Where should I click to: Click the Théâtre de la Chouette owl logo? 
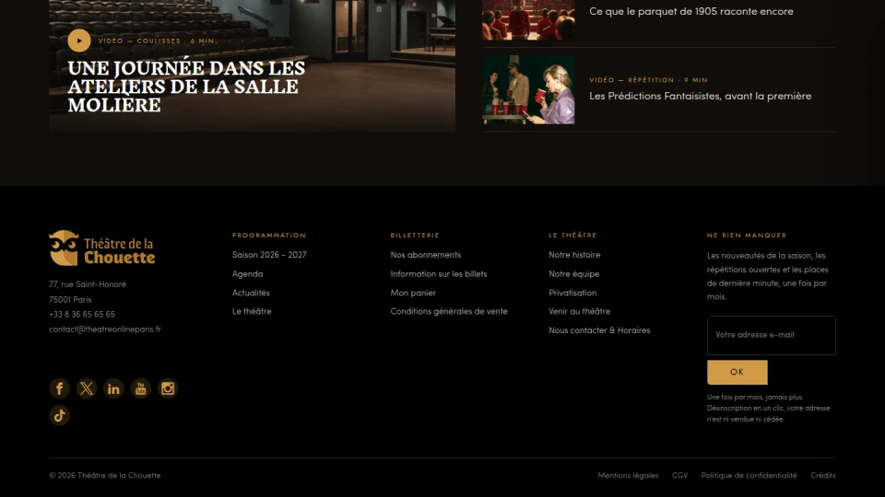[102, 248]
